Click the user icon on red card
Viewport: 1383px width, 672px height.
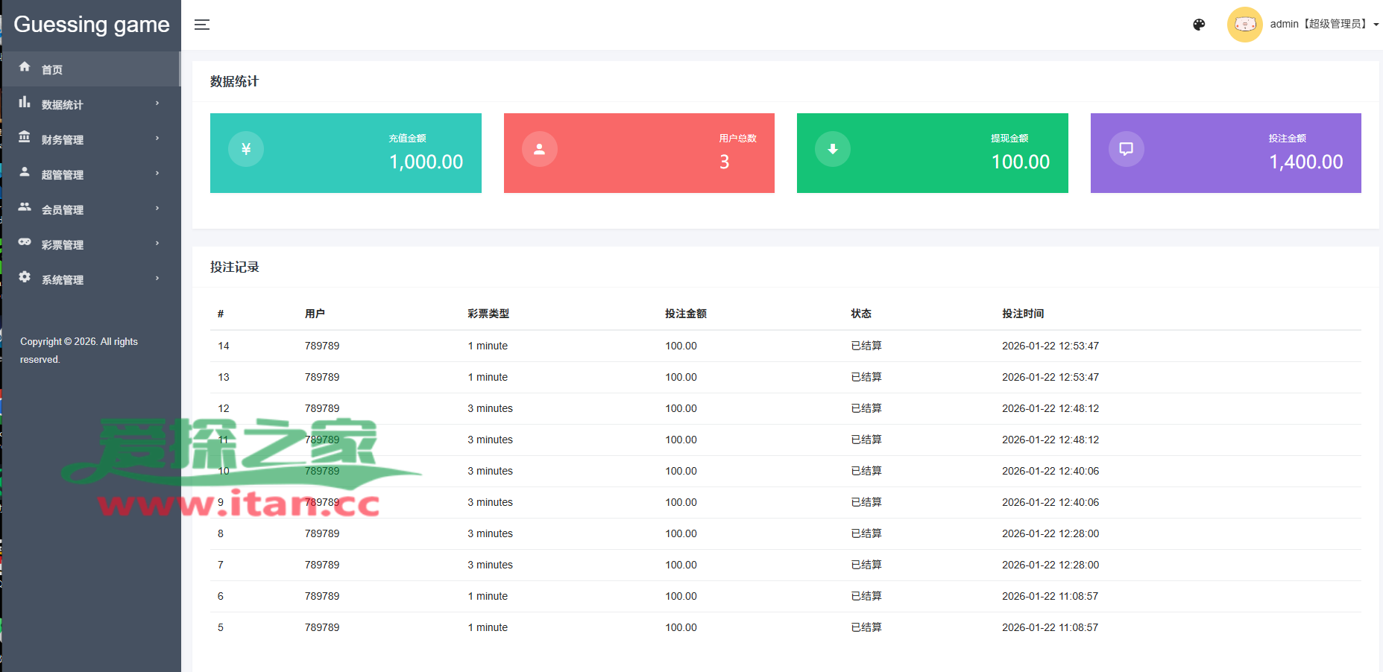pyautogui.click(x=539, y=149)
